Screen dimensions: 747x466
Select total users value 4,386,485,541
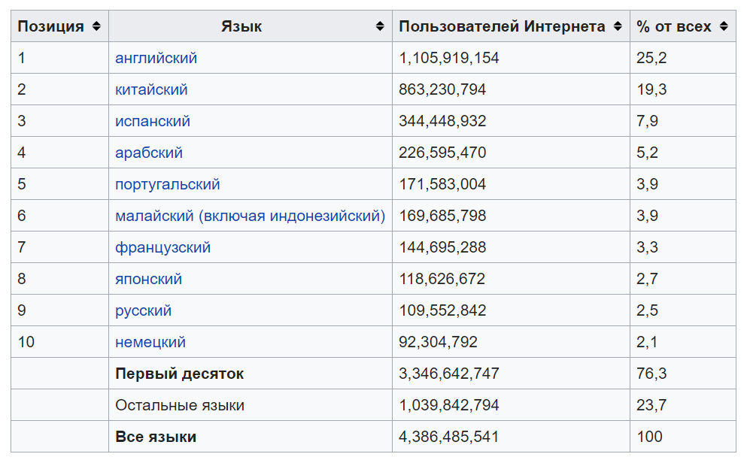(x=448, y=437)
